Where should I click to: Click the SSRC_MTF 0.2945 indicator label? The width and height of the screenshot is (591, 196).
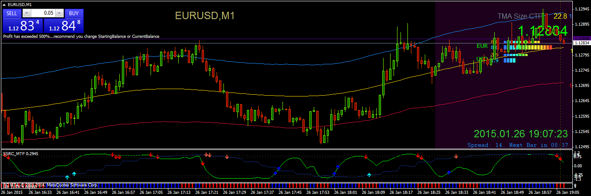[21, 153]
